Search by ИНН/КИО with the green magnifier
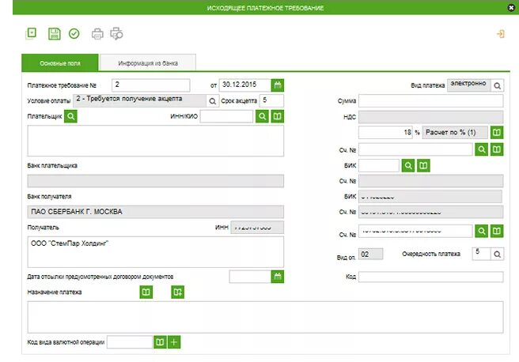519x362 pixels. (262, 116)
